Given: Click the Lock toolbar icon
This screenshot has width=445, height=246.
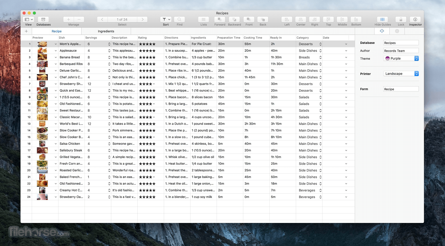Looking at the screenshot, I should (x=401, y=19).
